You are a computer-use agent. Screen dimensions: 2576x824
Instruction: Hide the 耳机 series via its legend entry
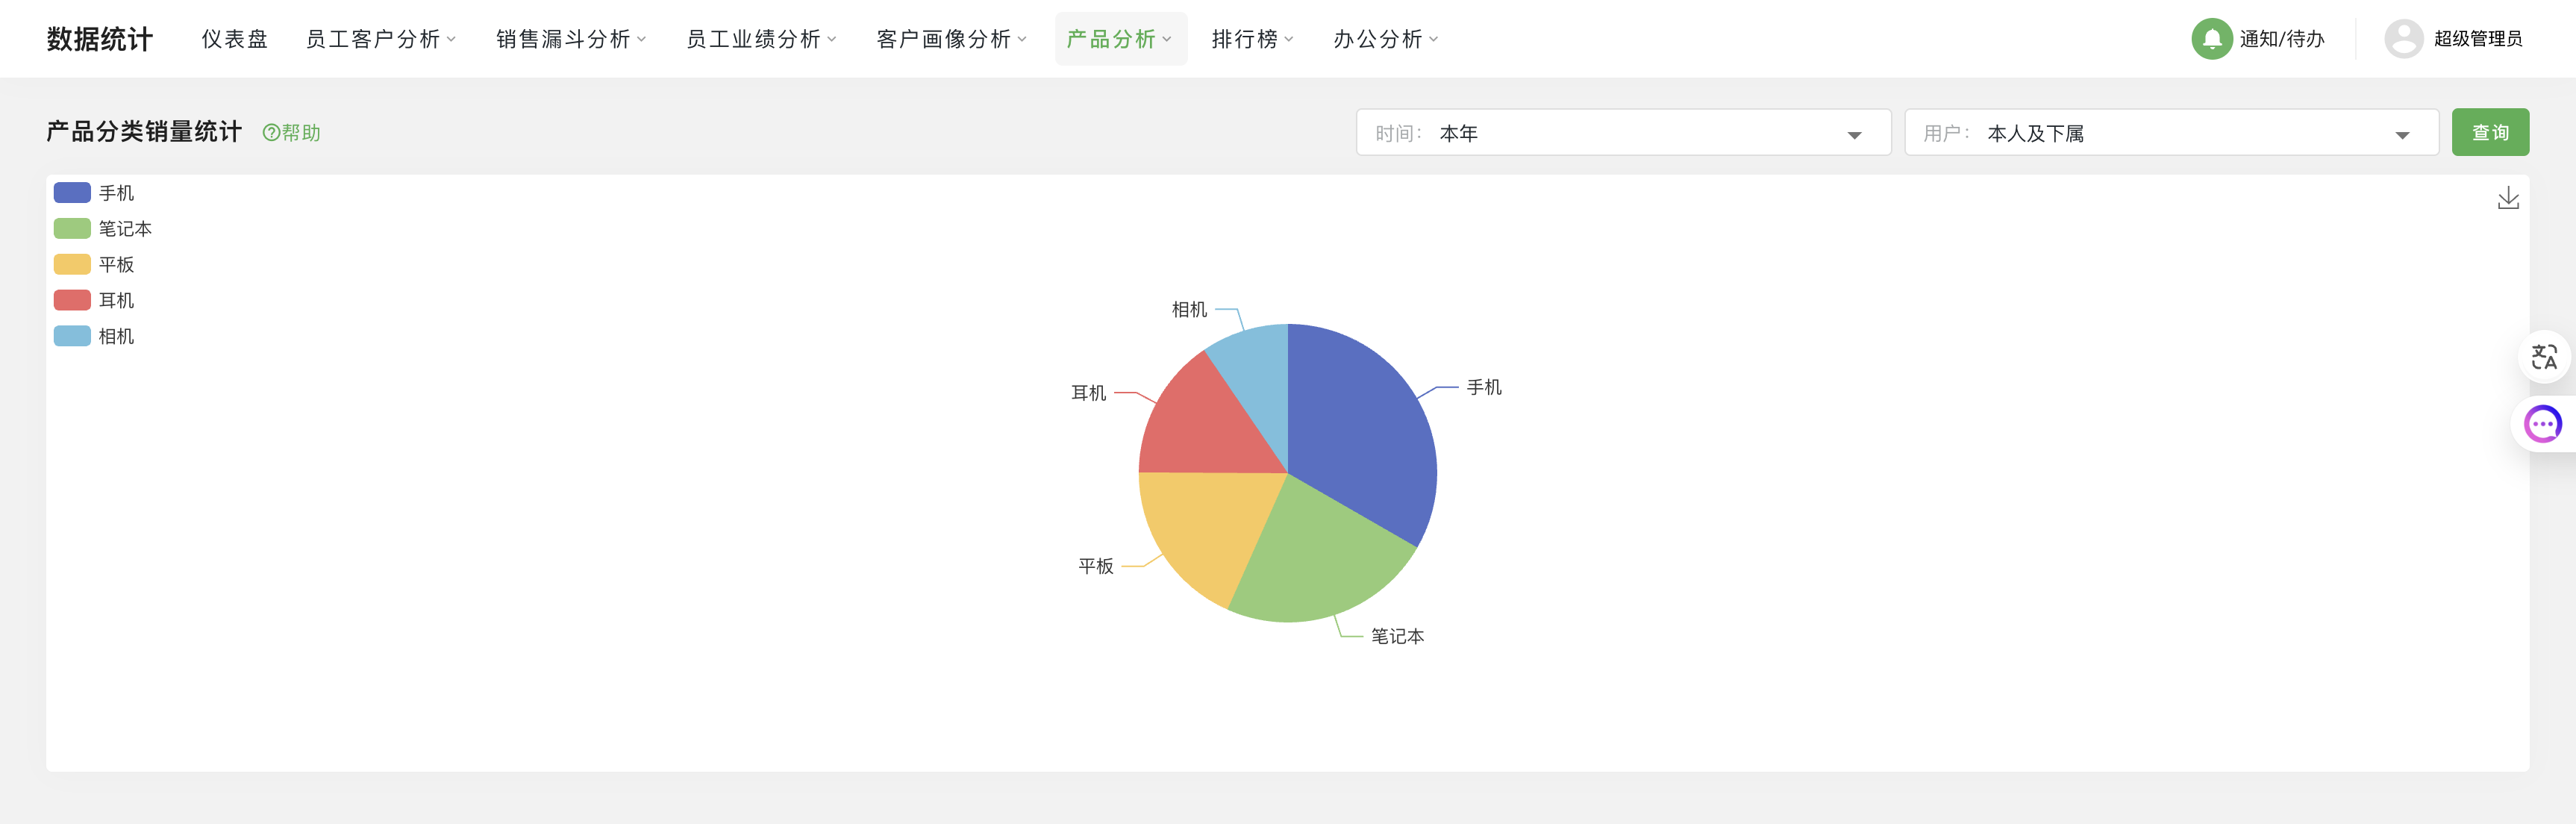click(115, 300)
